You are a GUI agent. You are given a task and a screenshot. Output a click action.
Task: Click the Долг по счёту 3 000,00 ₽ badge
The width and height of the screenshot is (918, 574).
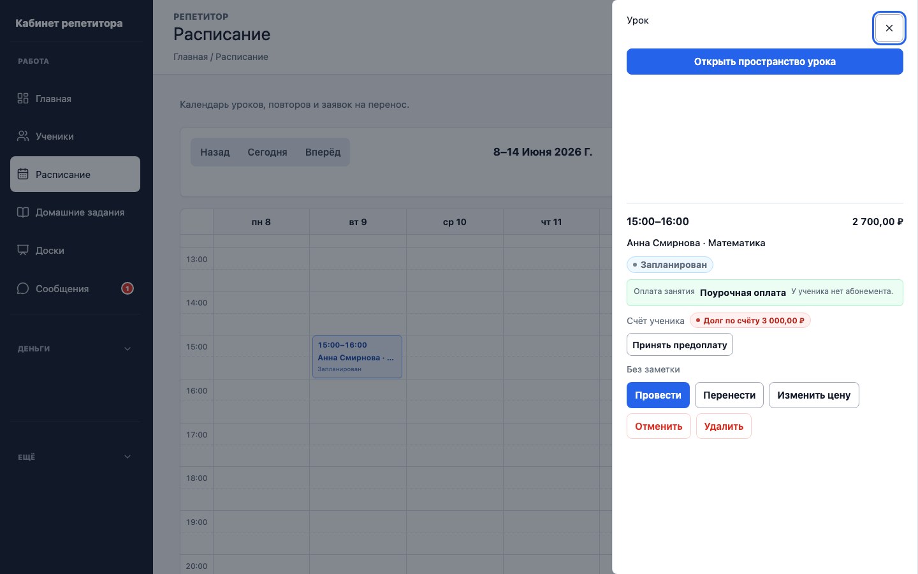pos(750,320)
